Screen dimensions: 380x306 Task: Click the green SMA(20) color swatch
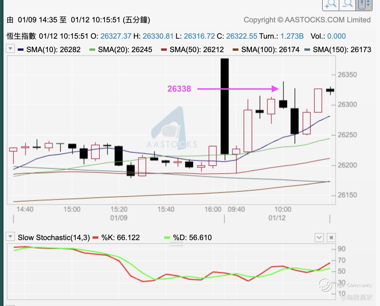(92, 50)
